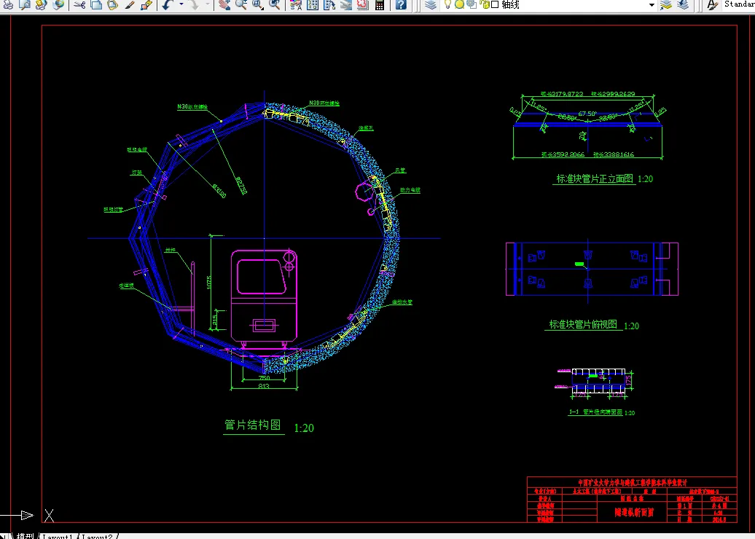Viewport: 755px width, 539px height.
Task: Expand the undo history dropdown arrow
Action: (181, 5)
